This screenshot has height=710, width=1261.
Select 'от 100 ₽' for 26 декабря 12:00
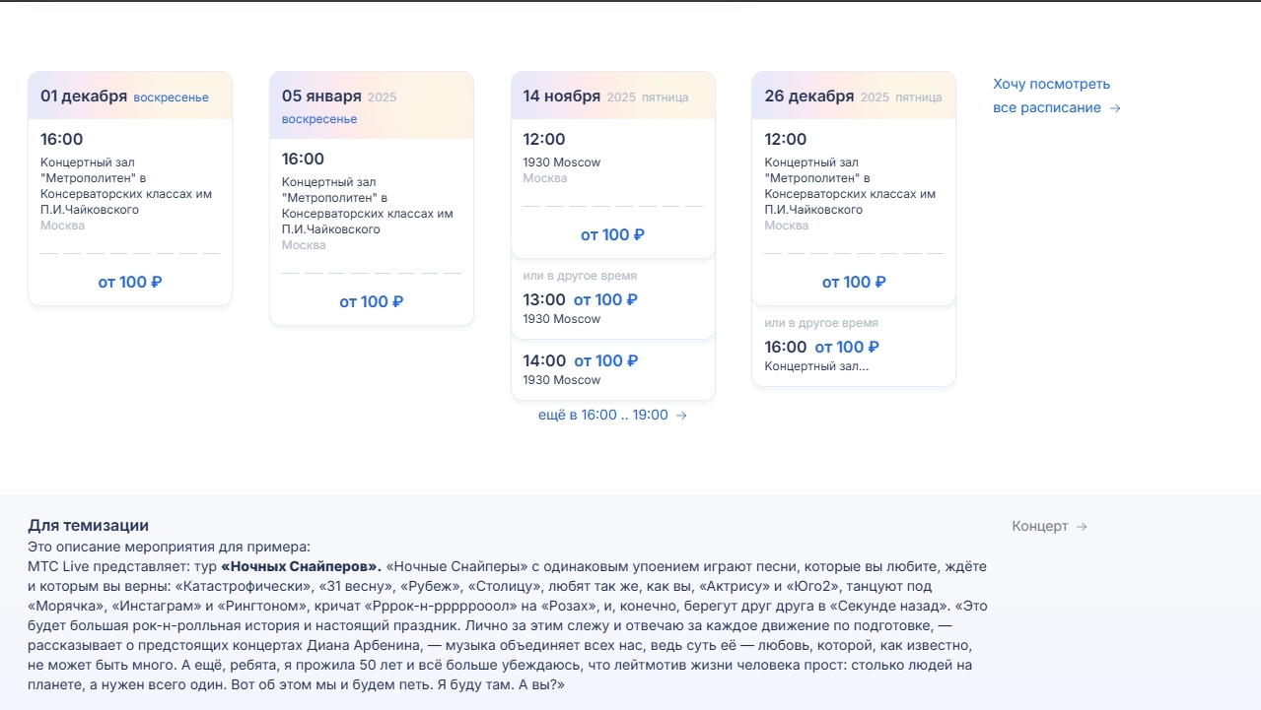(854, 283)
